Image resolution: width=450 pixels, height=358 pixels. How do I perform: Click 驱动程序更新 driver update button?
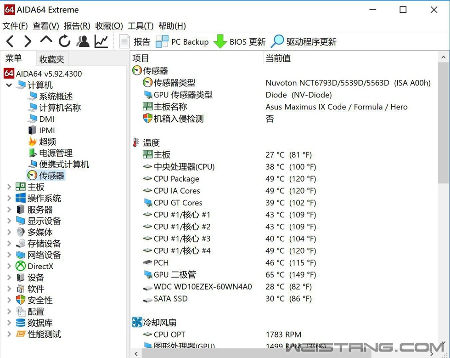click(304, 42)
